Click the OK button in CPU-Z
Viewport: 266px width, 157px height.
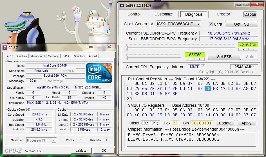pos(104,151)
